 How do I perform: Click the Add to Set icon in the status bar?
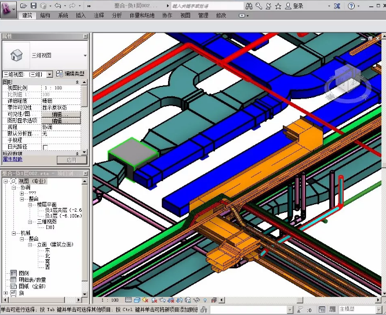(x=333, y=309)
